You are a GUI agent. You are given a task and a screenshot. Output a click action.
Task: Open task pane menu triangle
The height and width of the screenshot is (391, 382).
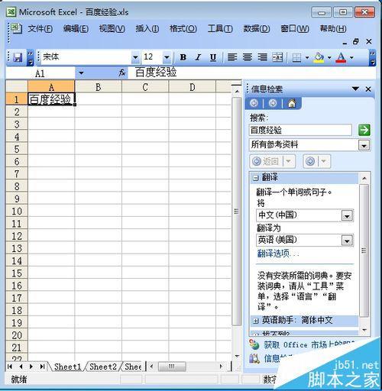(355, 89)
